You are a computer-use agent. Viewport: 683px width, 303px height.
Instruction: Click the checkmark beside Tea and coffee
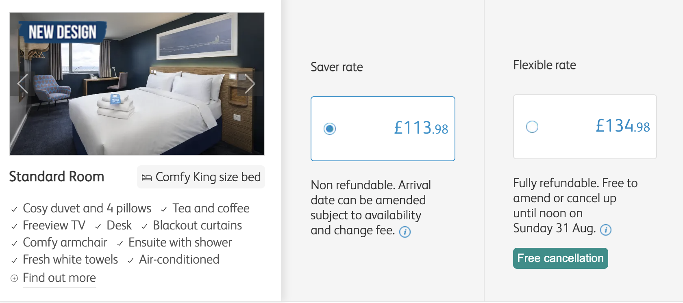[164, 209]
